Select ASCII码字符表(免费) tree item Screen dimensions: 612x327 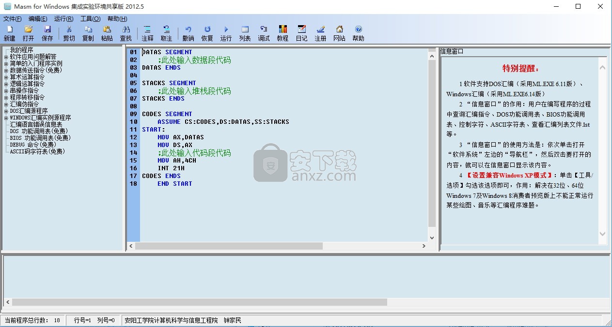click(x=38, y=151)
